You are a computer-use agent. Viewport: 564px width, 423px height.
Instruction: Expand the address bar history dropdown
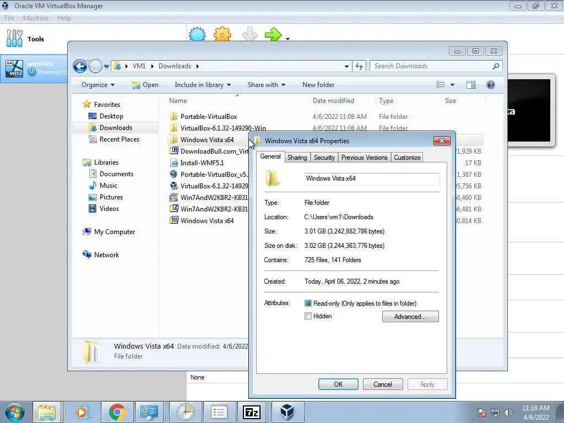pyautogui.click(x=346, y=66)
